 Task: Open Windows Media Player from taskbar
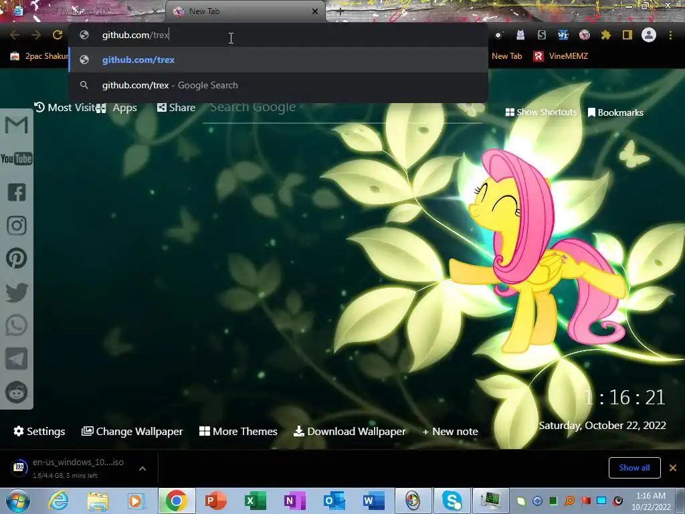[136, 501]
